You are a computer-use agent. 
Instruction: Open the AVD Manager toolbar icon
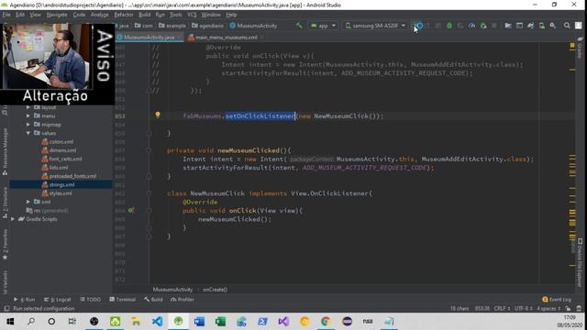pyautogui.click(x=542, y=26)
